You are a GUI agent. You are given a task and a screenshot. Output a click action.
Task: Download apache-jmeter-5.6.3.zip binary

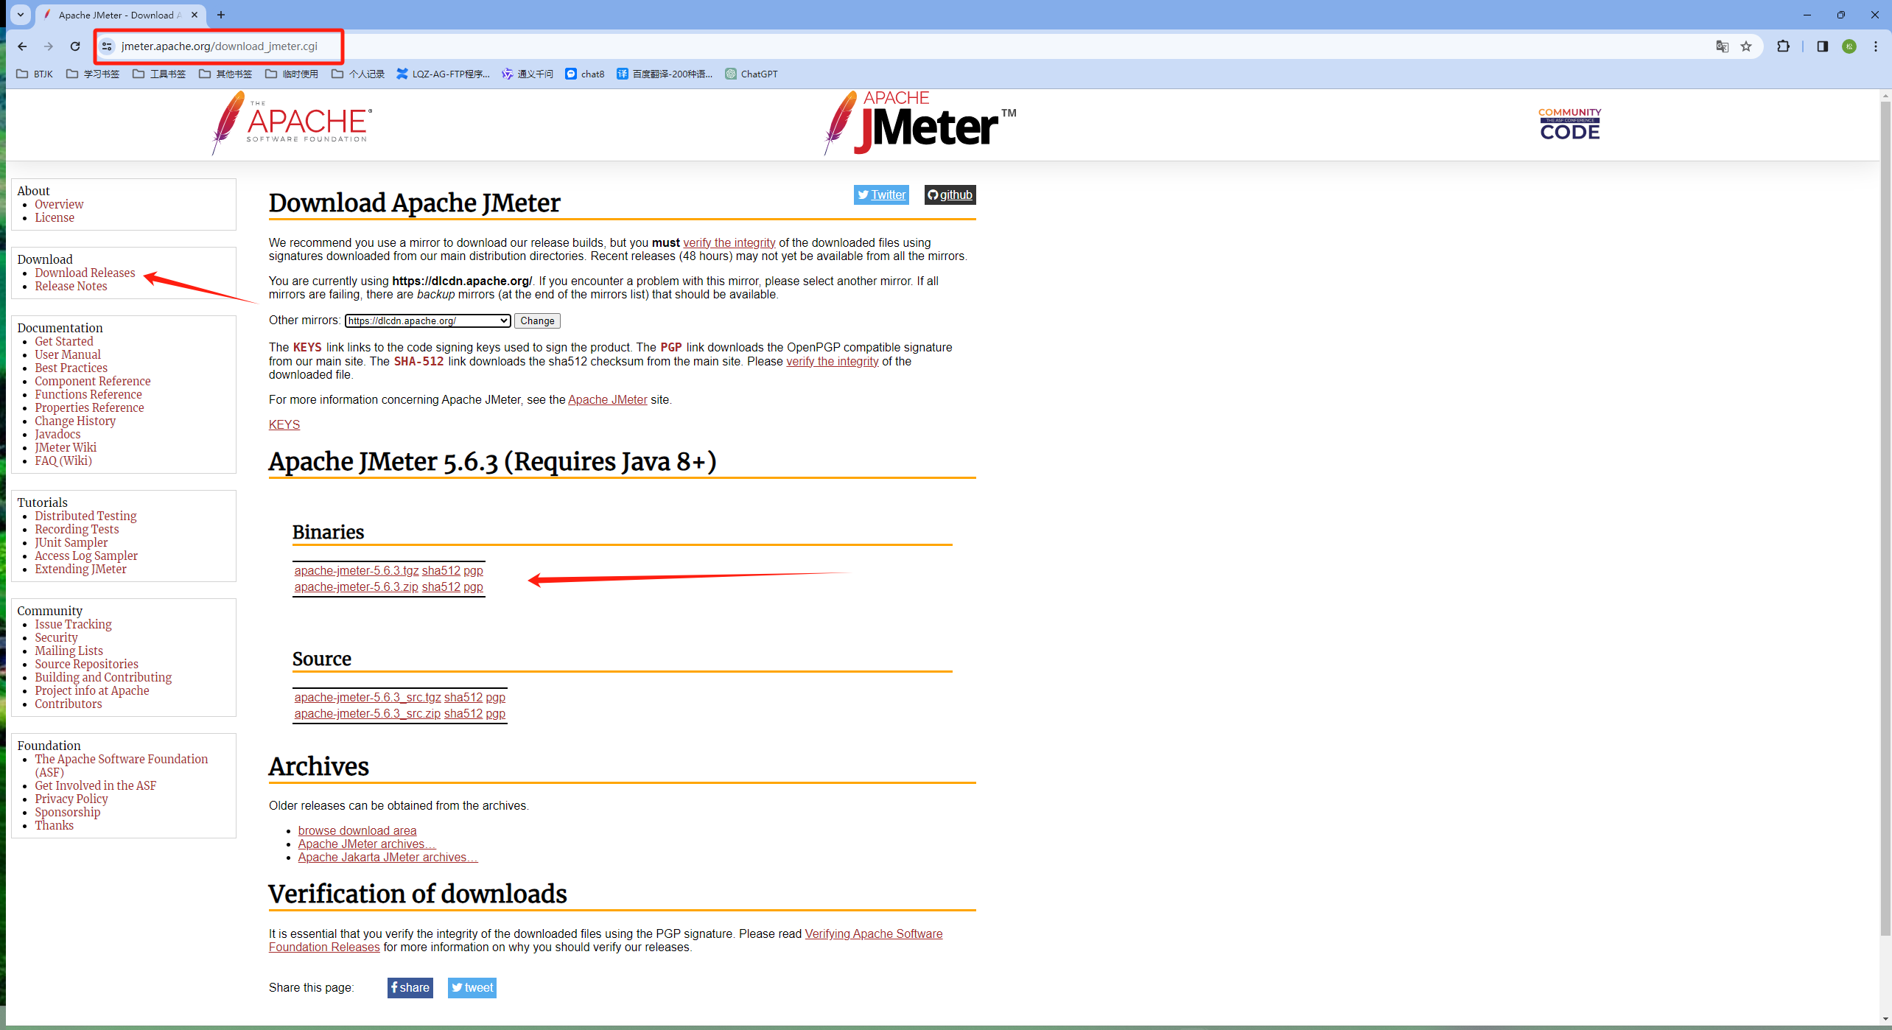356,587
